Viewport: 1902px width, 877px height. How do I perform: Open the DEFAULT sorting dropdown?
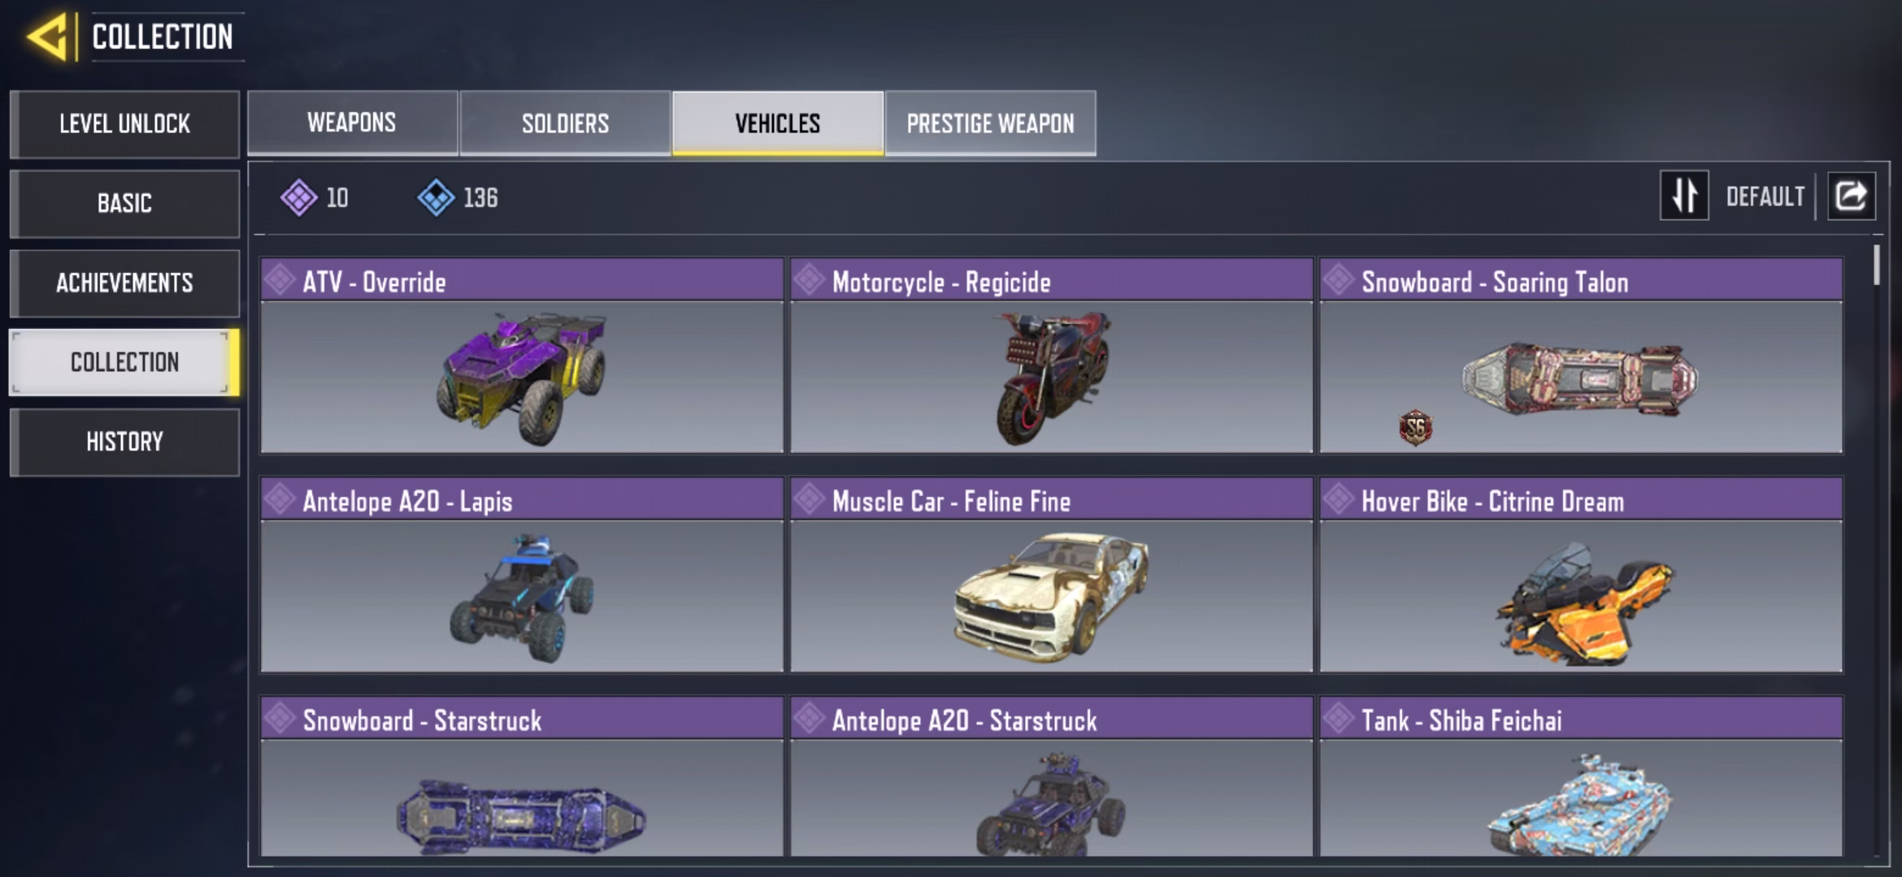pos(1765,197)
